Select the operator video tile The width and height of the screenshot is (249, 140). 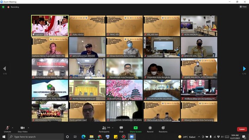point(50,26)
